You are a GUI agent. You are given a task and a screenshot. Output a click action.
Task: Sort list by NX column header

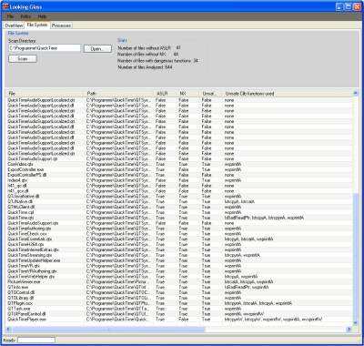click(x=187, y=93)
